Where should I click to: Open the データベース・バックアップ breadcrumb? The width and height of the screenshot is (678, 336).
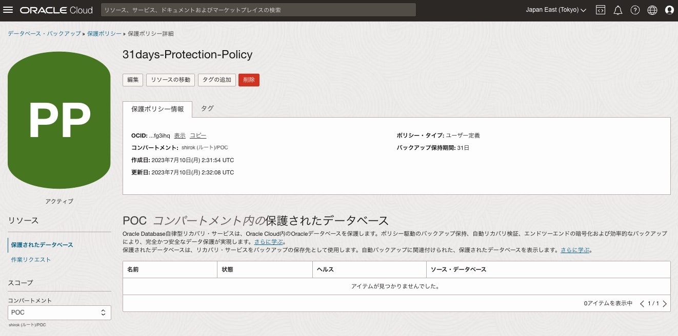click(44, 33)
